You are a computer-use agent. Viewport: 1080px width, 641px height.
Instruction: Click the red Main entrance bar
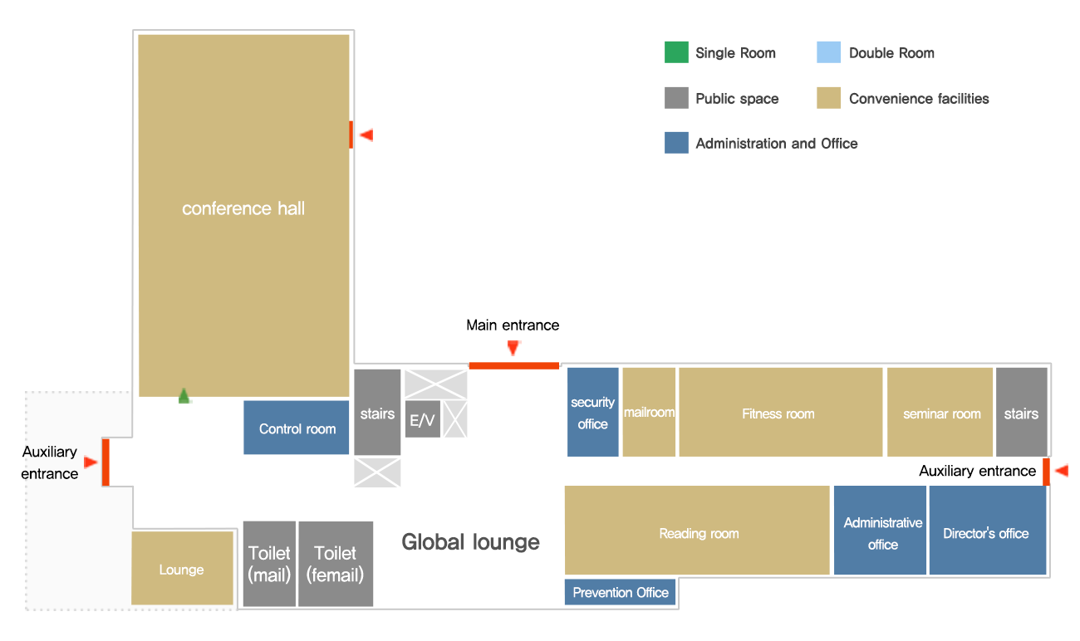point(514,365)
